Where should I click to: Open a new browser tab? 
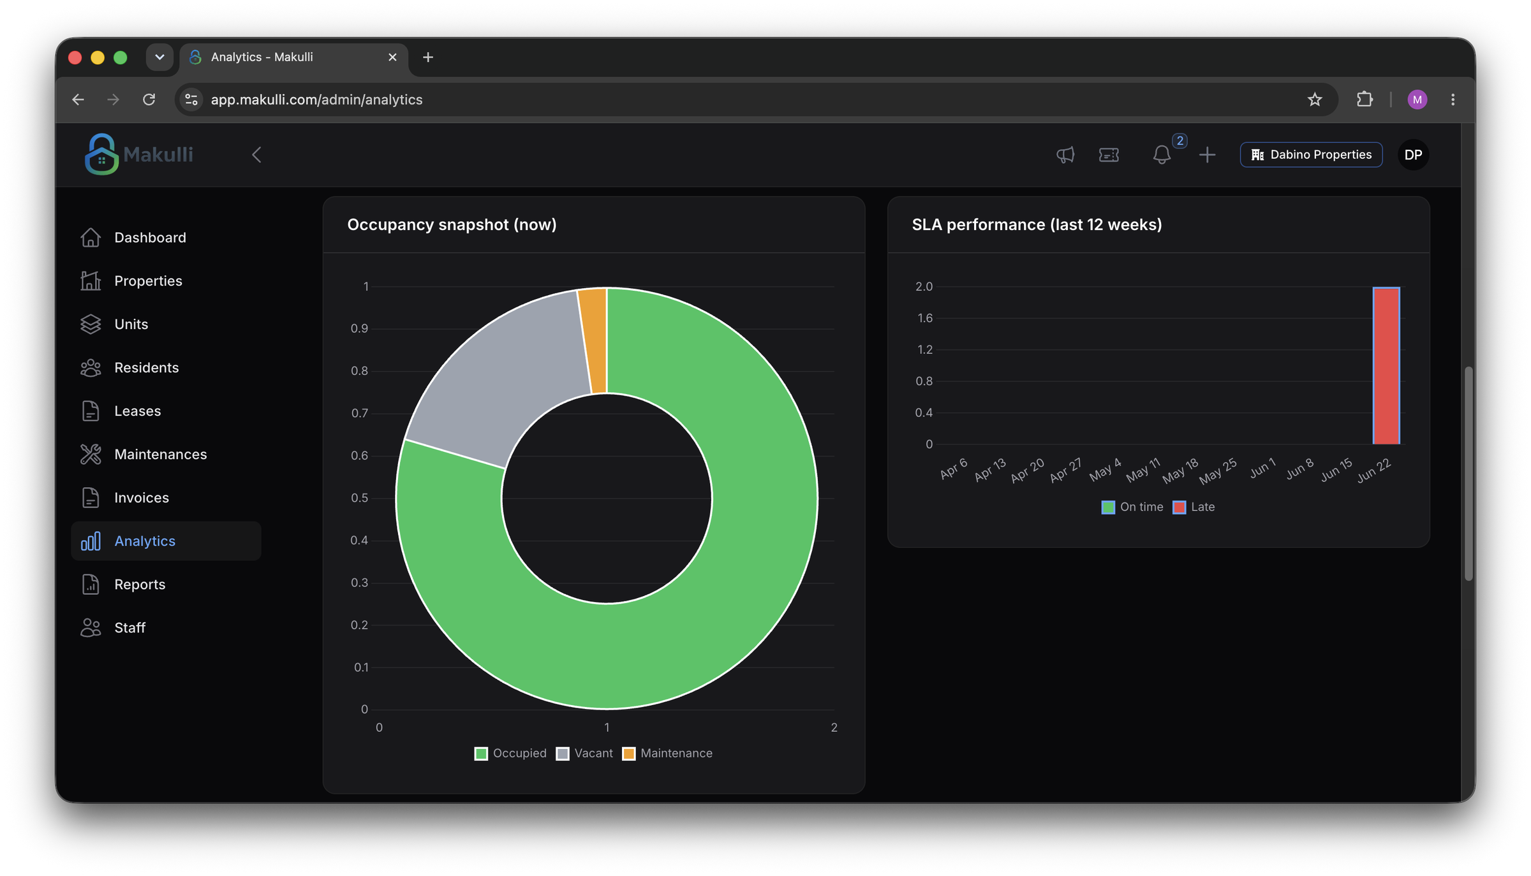click(x=428, y=57)
